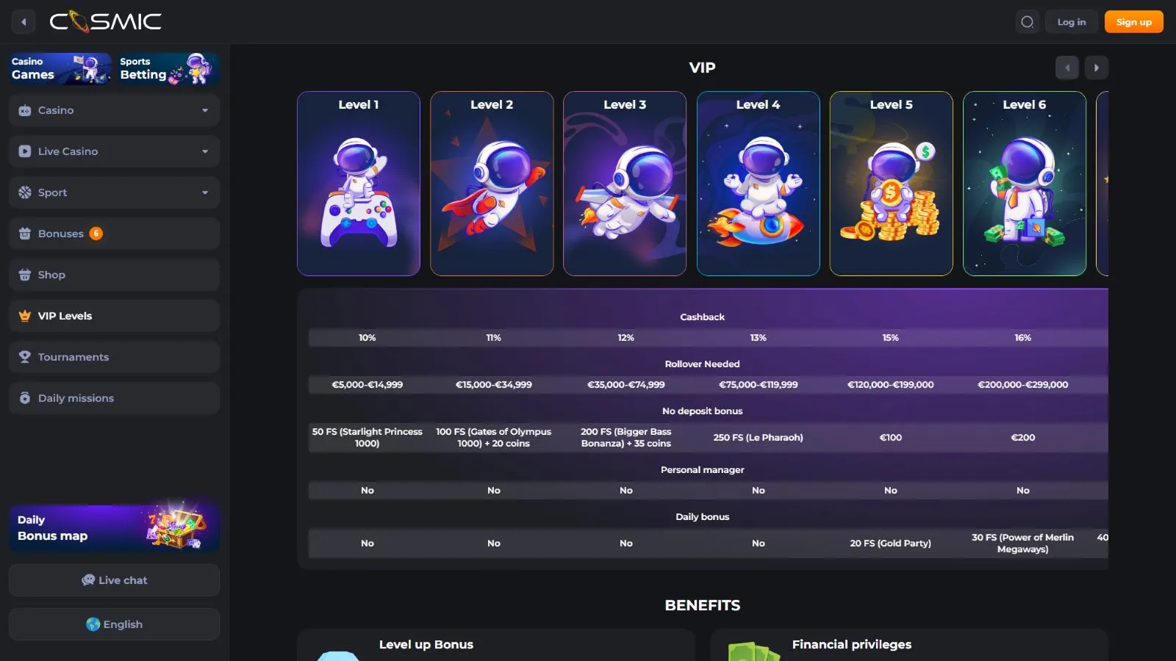Click the Cosmic logo
Viewport: 1176px width, 661px height.
pos(106,21)
